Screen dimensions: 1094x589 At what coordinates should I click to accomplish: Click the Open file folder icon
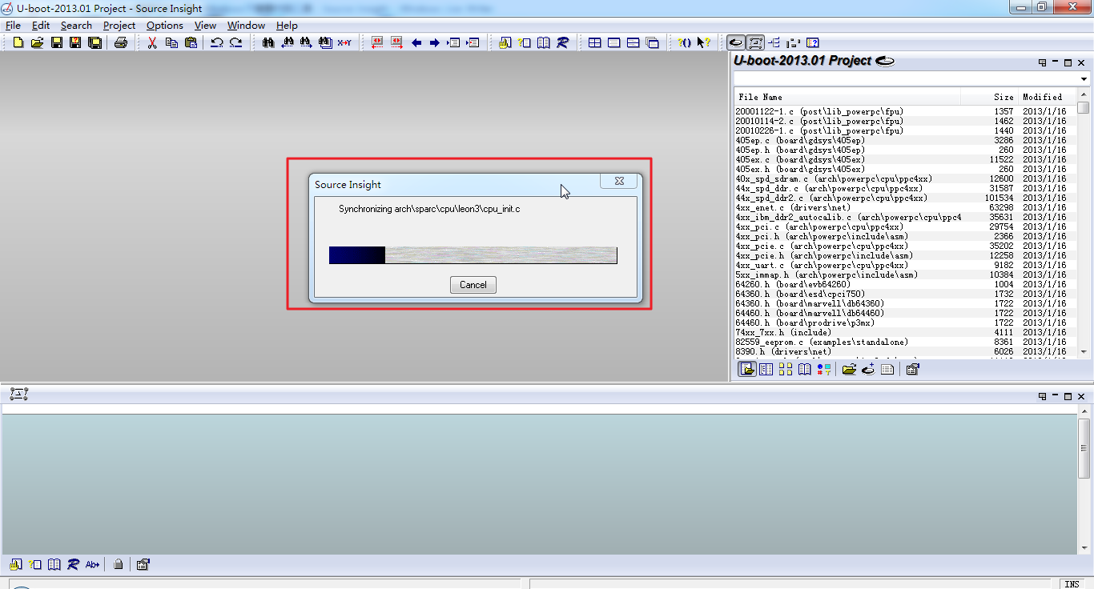[37, 42]
